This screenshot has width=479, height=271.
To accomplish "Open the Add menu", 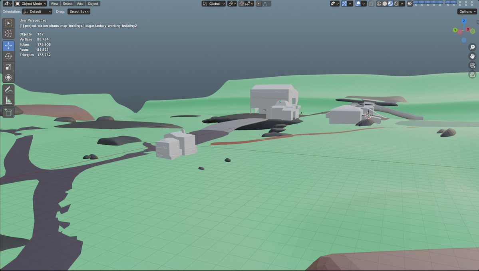I will pyautogui.click(x=80, y=3).
